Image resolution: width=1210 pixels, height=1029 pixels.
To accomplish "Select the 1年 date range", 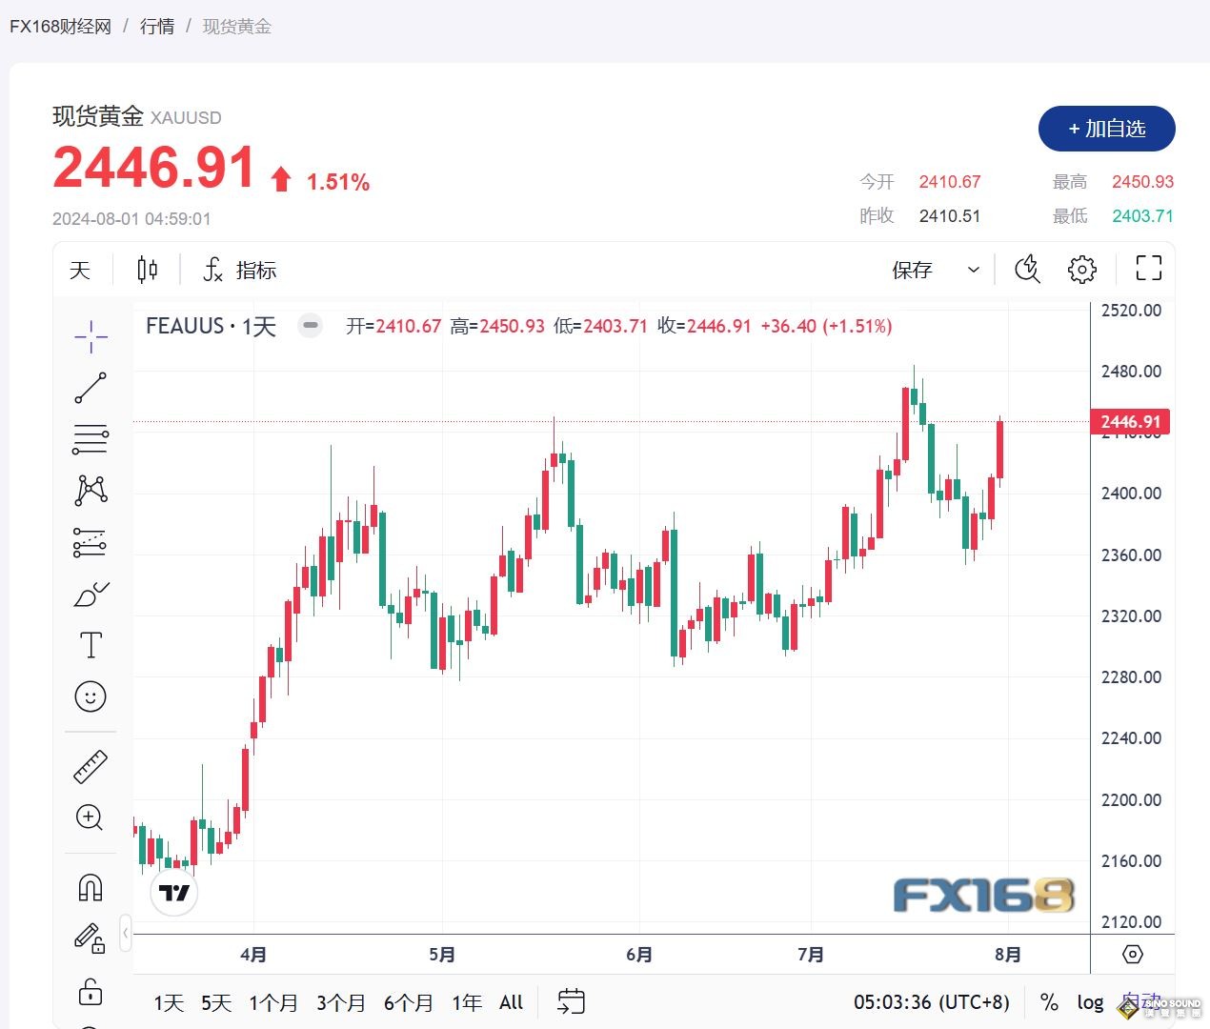I will [467, 1002].
